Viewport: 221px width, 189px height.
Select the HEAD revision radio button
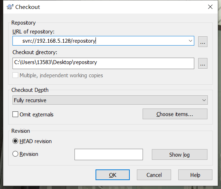coord(15,141)
